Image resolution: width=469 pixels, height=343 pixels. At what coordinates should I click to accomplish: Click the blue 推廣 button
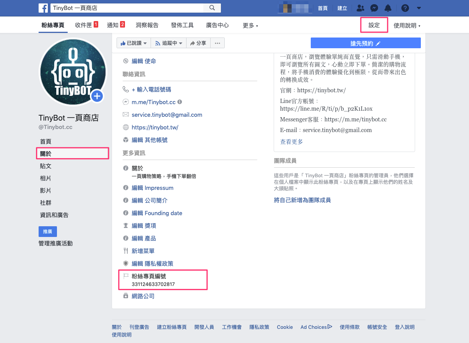point(48,232)
